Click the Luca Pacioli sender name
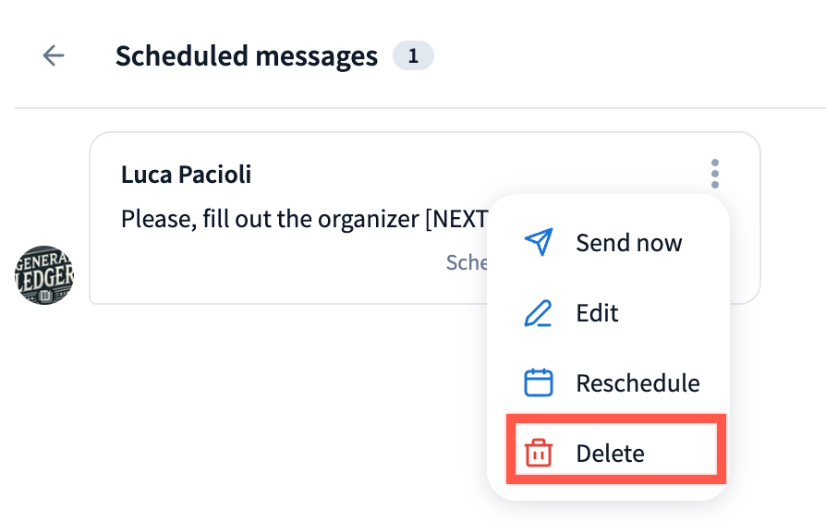Image resolution: width=826 pixels, height=521 pixels. pyautogui.click(x=186, y=175)
